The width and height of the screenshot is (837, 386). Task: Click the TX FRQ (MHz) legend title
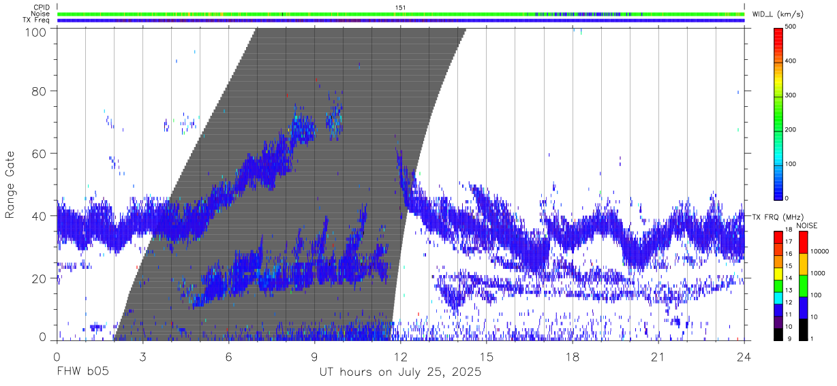click(777, 217)
